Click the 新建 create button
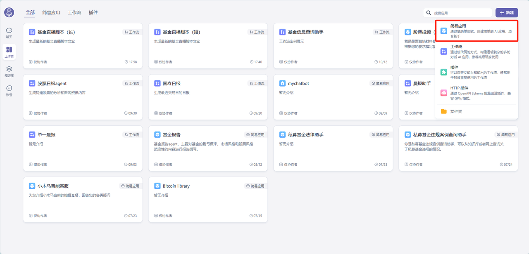The width and height of the screenshot is (529, 254). click(506, 13)
